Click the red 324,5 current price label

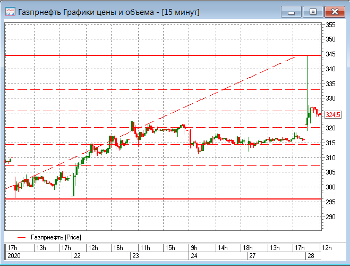tap(332, 115)
